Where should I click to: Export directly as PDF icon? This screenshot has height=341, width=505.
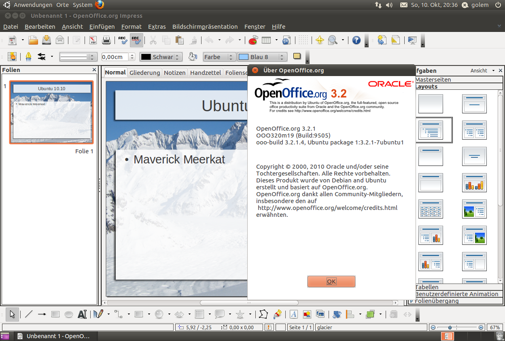coord(93,40)
